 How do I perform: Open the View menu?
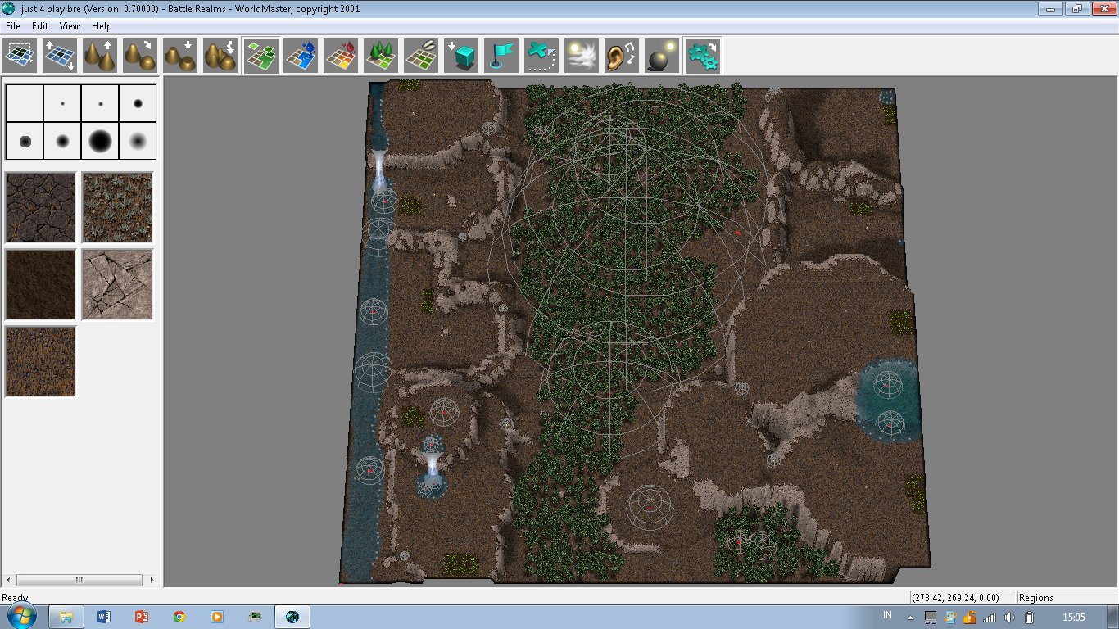click(x=70, y=26)
